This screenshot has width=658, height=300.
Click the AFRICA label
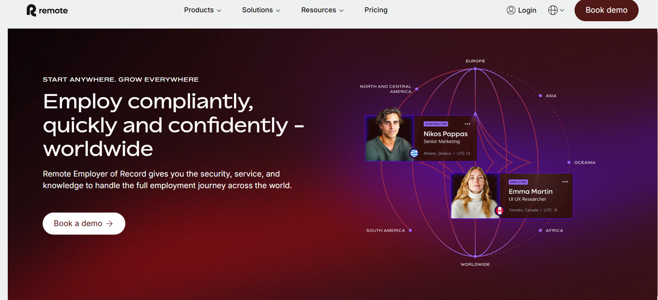[554, 230]
